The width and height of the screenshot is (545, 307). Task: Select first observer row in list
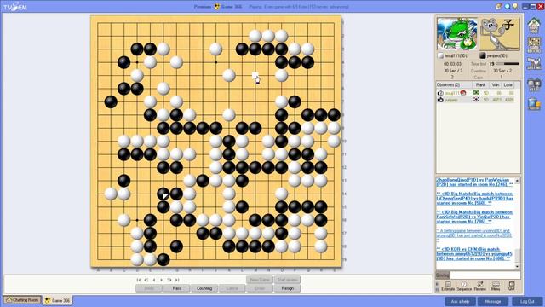[x=475, y=93]
